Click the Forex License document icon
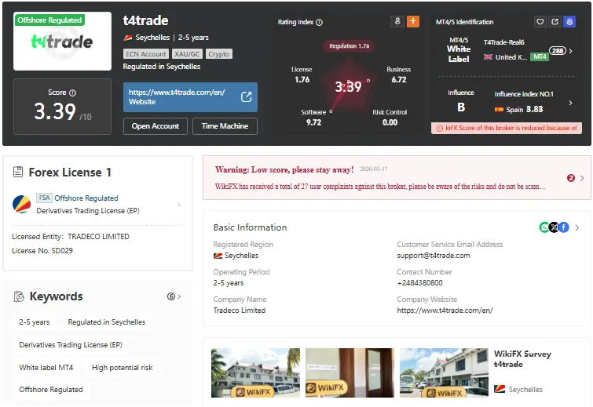 click(18, 173)
